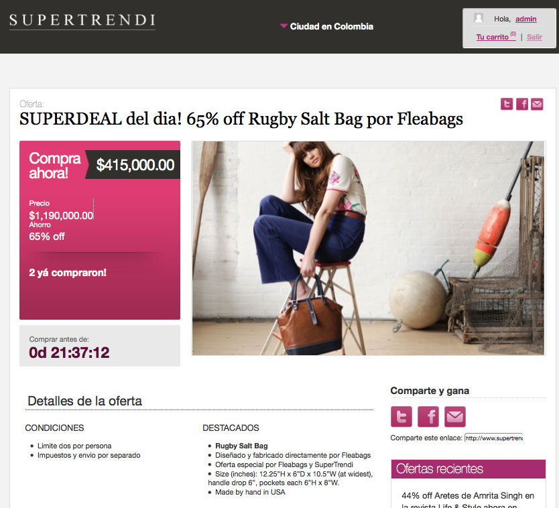The width and height of the screenshot is (559, 508).
Task: Click the small email share icon near title
Action: 537,104
